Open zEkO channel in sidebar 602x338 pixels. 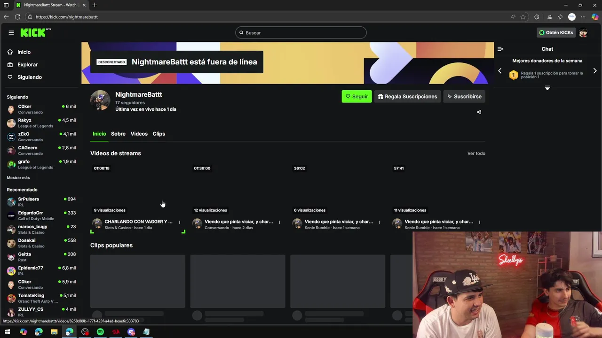point(41,137)
